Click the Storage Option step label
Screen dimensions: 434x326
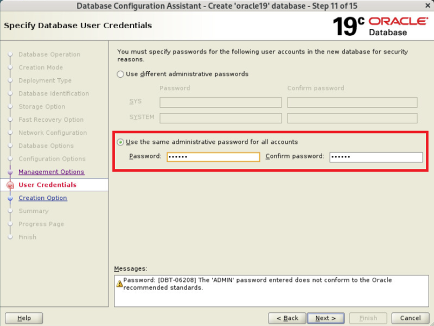click(42, 106)
